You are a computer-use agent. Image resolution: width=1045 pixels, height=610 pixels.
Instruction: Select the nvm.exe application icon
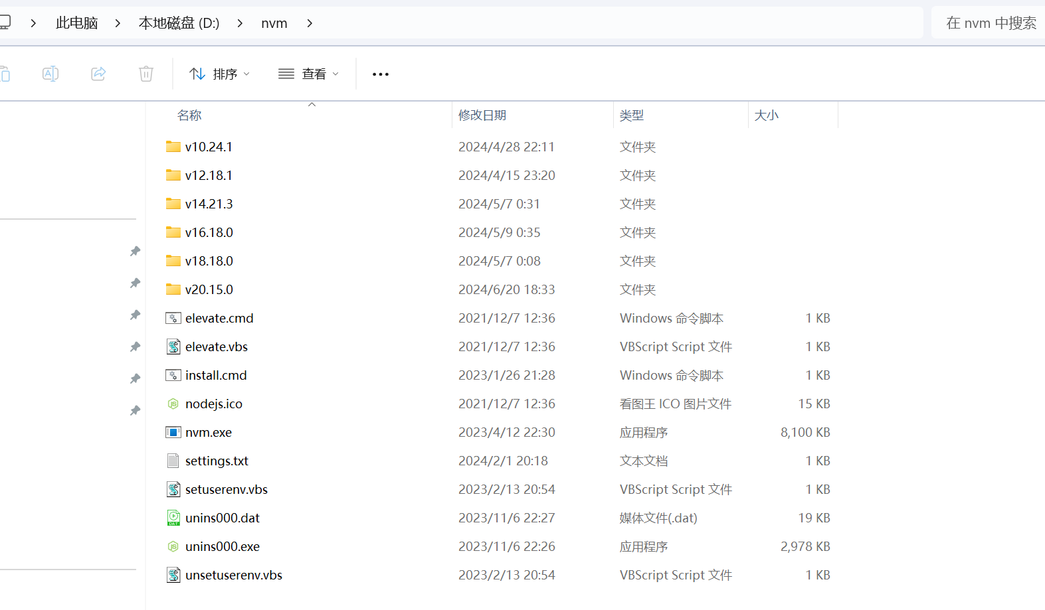[x=173, y=432]
